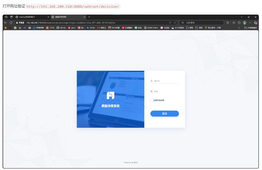Click the star icon to favorite this page
This screenshot has width=262, height=170.
tap(175, 23)
